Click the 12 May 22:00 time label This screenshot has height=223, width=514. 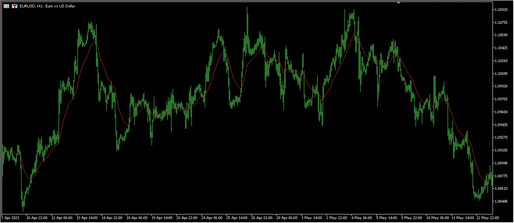tap(488, 218)
